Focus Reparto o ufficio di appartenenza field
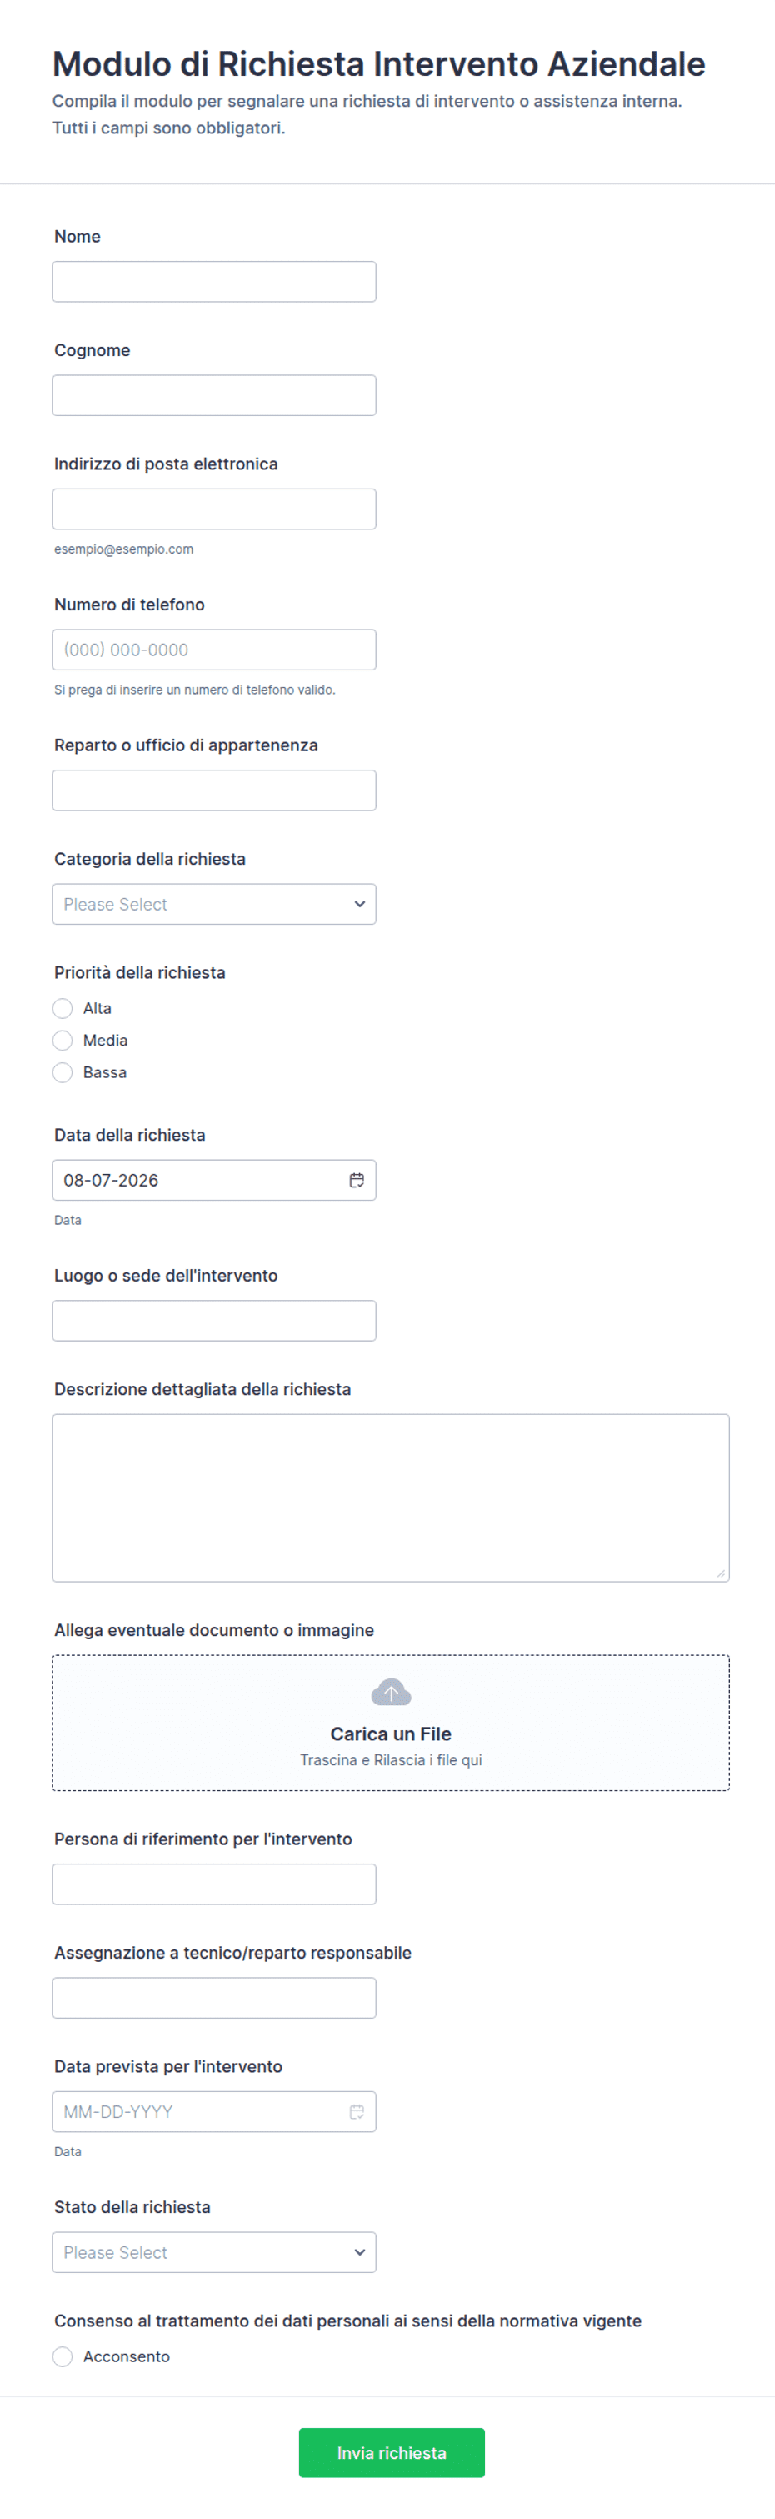Screen dimensions: 775x2519 pyautogui.click(x=214, y=790)
